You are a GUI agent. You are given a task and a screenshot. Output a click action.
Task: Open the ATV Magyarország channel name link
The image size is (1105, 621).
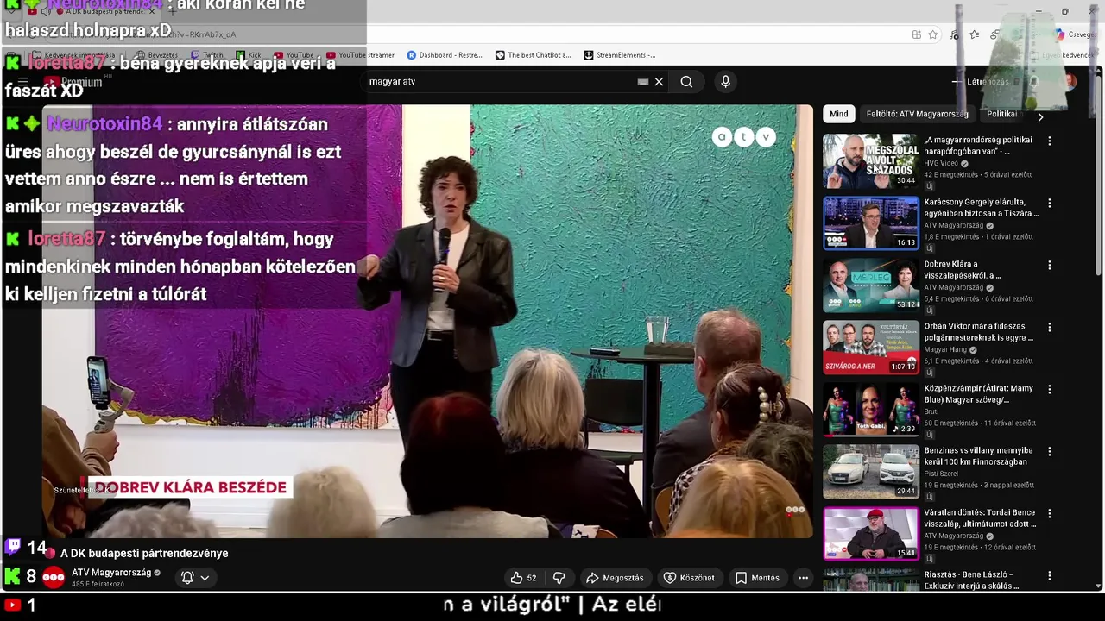(111, 573)
